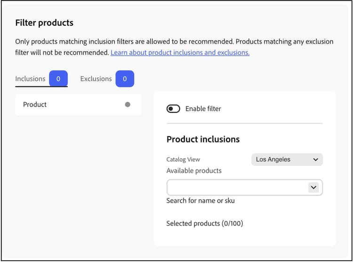Click the chevron beside Los Angeles
The height and width of the screenshot is (262, 353).
point(315,160)
